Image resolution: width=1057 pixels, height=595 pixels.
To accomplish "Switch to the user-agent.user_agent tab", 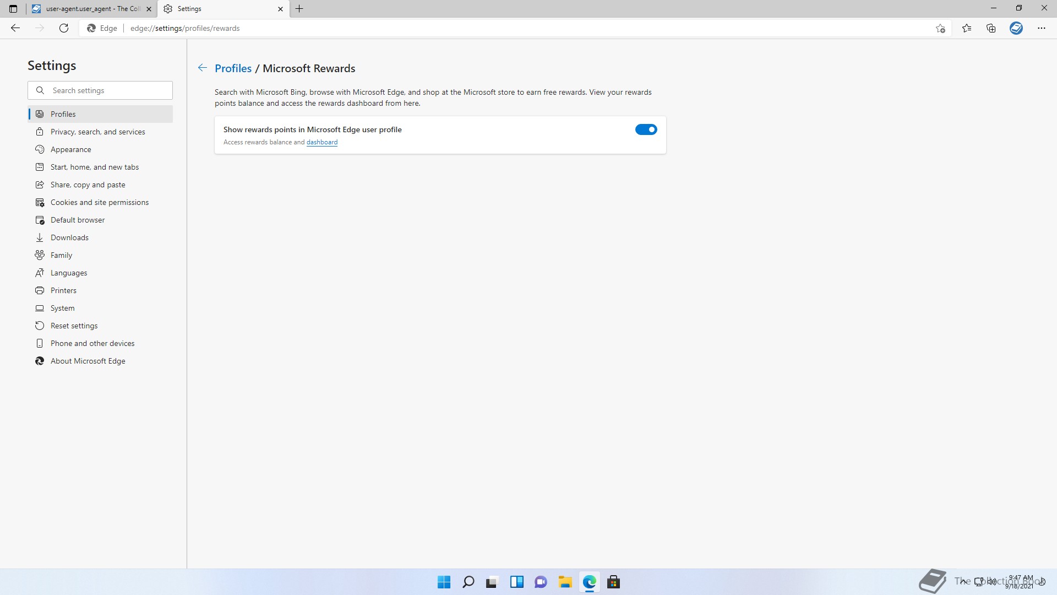I will pos(91,9).
